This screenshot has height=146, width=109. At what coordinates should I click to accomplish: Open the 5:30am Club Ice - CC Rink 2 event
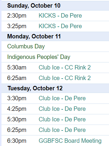pyautogui.click(x=65, y=67)
